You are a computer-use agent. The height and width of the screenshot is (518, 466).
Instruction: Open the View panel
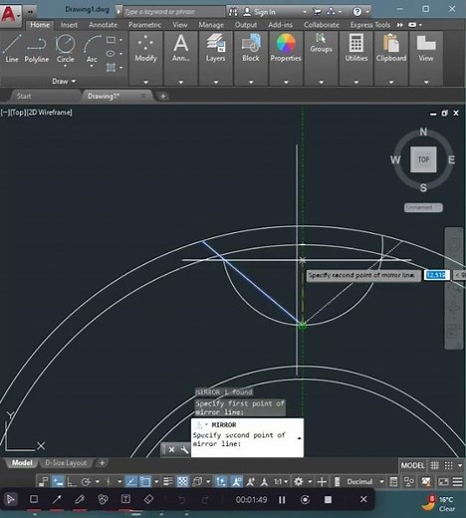(x=426, y=59)
